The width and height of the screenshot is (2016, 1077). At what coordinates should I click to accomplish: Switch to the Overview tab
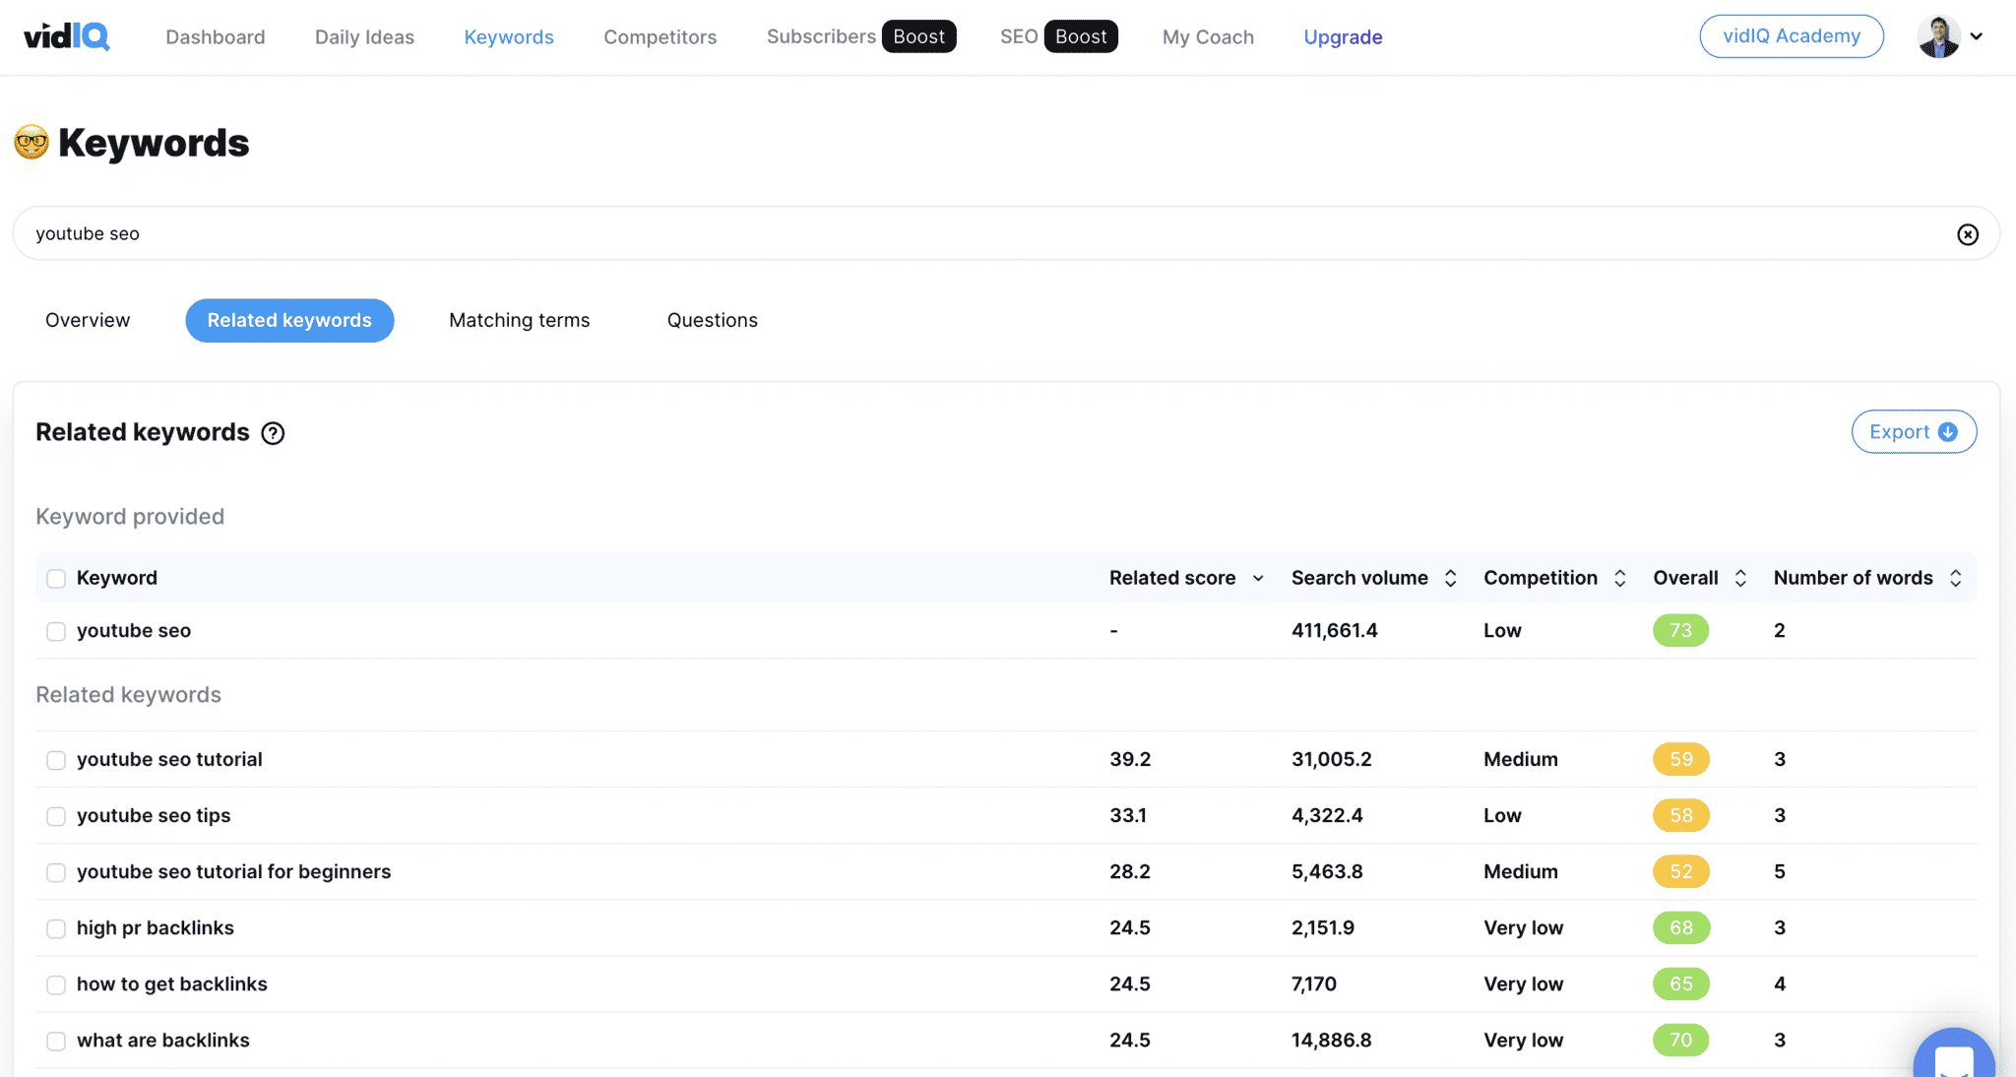point(88,320)
